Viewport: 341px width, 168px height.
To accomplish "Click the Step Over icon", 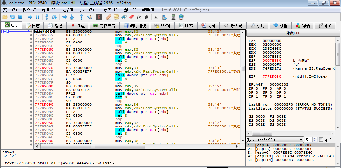I will click(54, 17).
